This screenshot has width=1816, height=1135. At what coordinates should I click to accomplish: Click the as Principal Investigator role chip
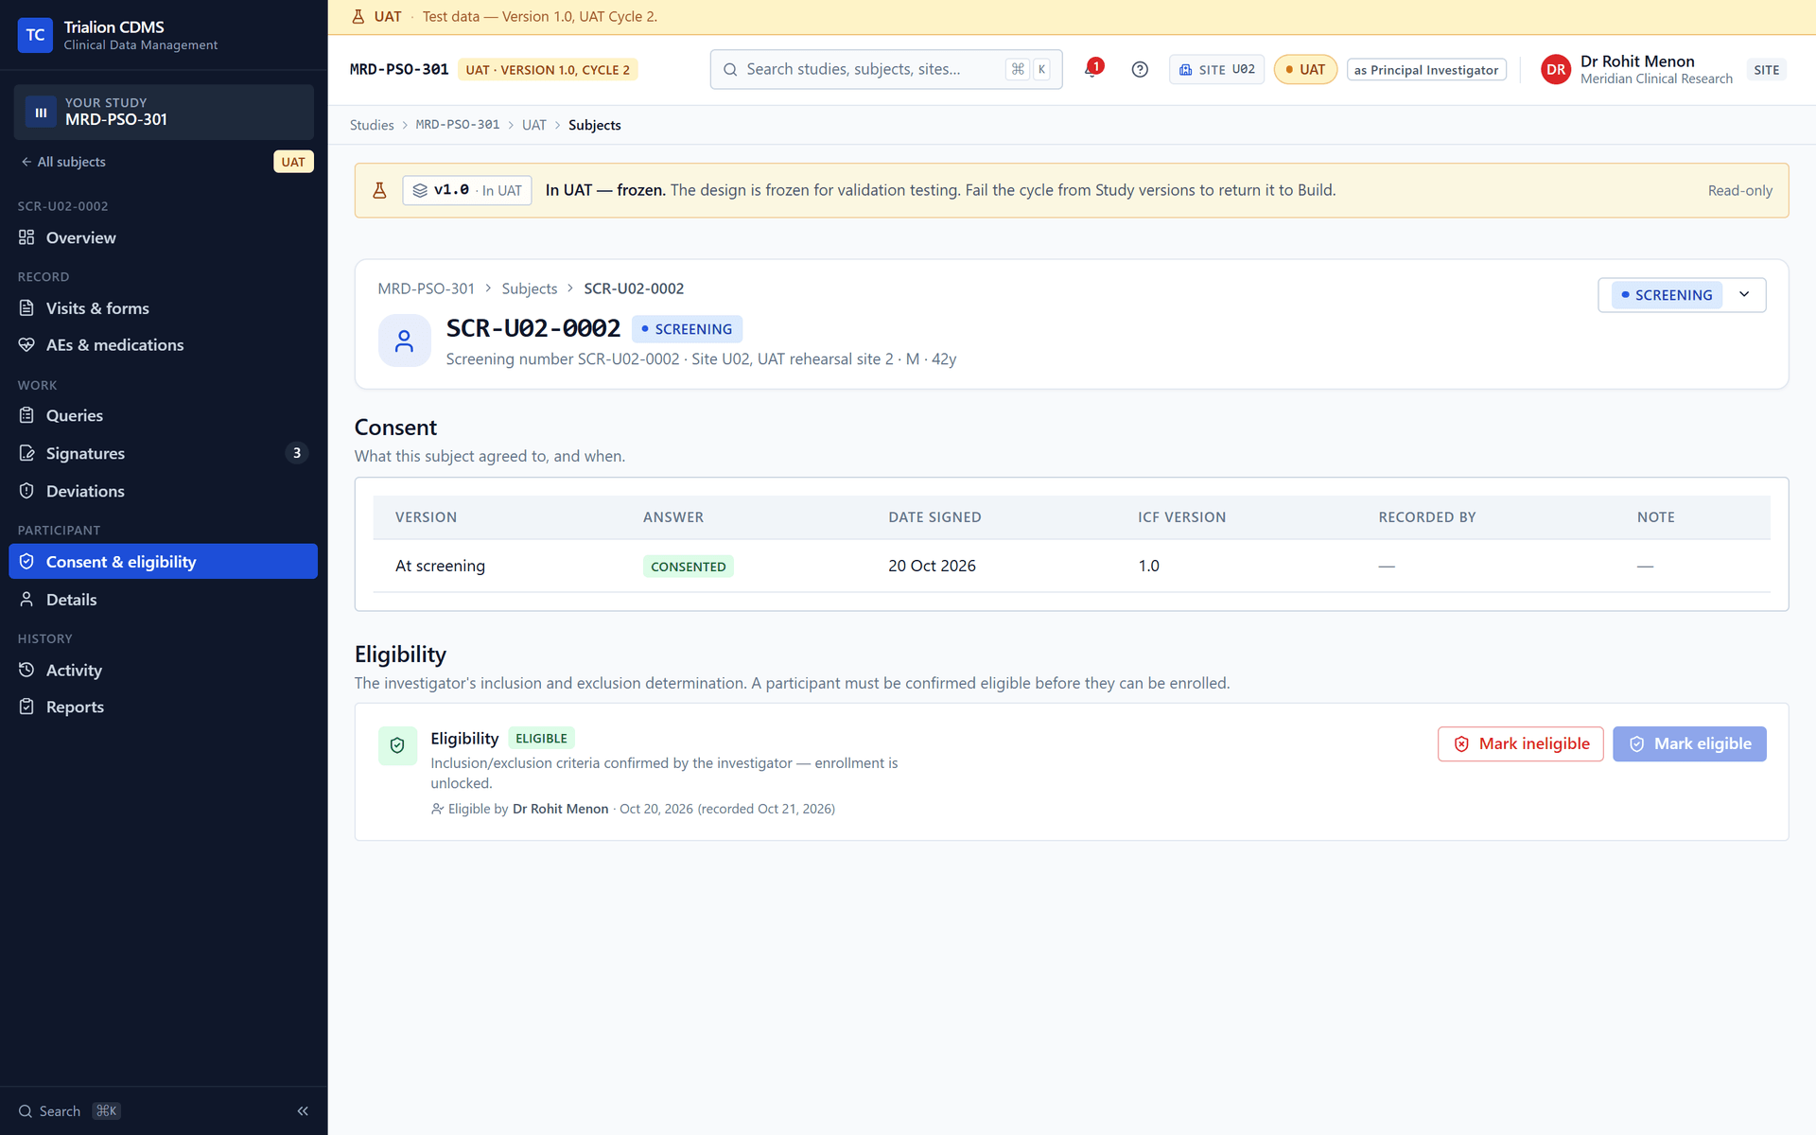point(1426,70)
